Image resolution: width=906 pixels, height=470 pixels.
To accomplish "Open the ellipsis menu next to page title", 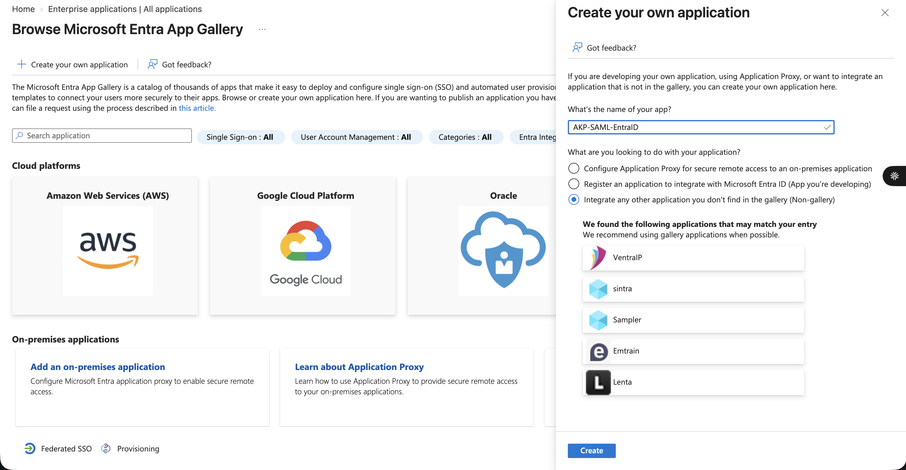I will (x=262, y=29).
